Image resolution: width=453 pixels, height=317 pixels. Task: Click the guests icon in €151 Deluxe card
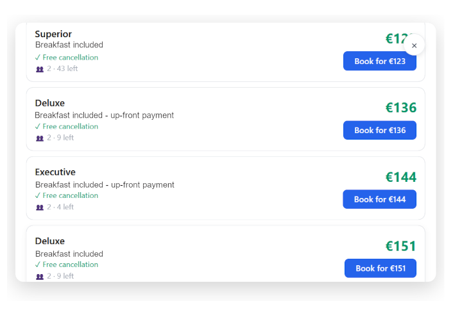click(x=40, y=277)
